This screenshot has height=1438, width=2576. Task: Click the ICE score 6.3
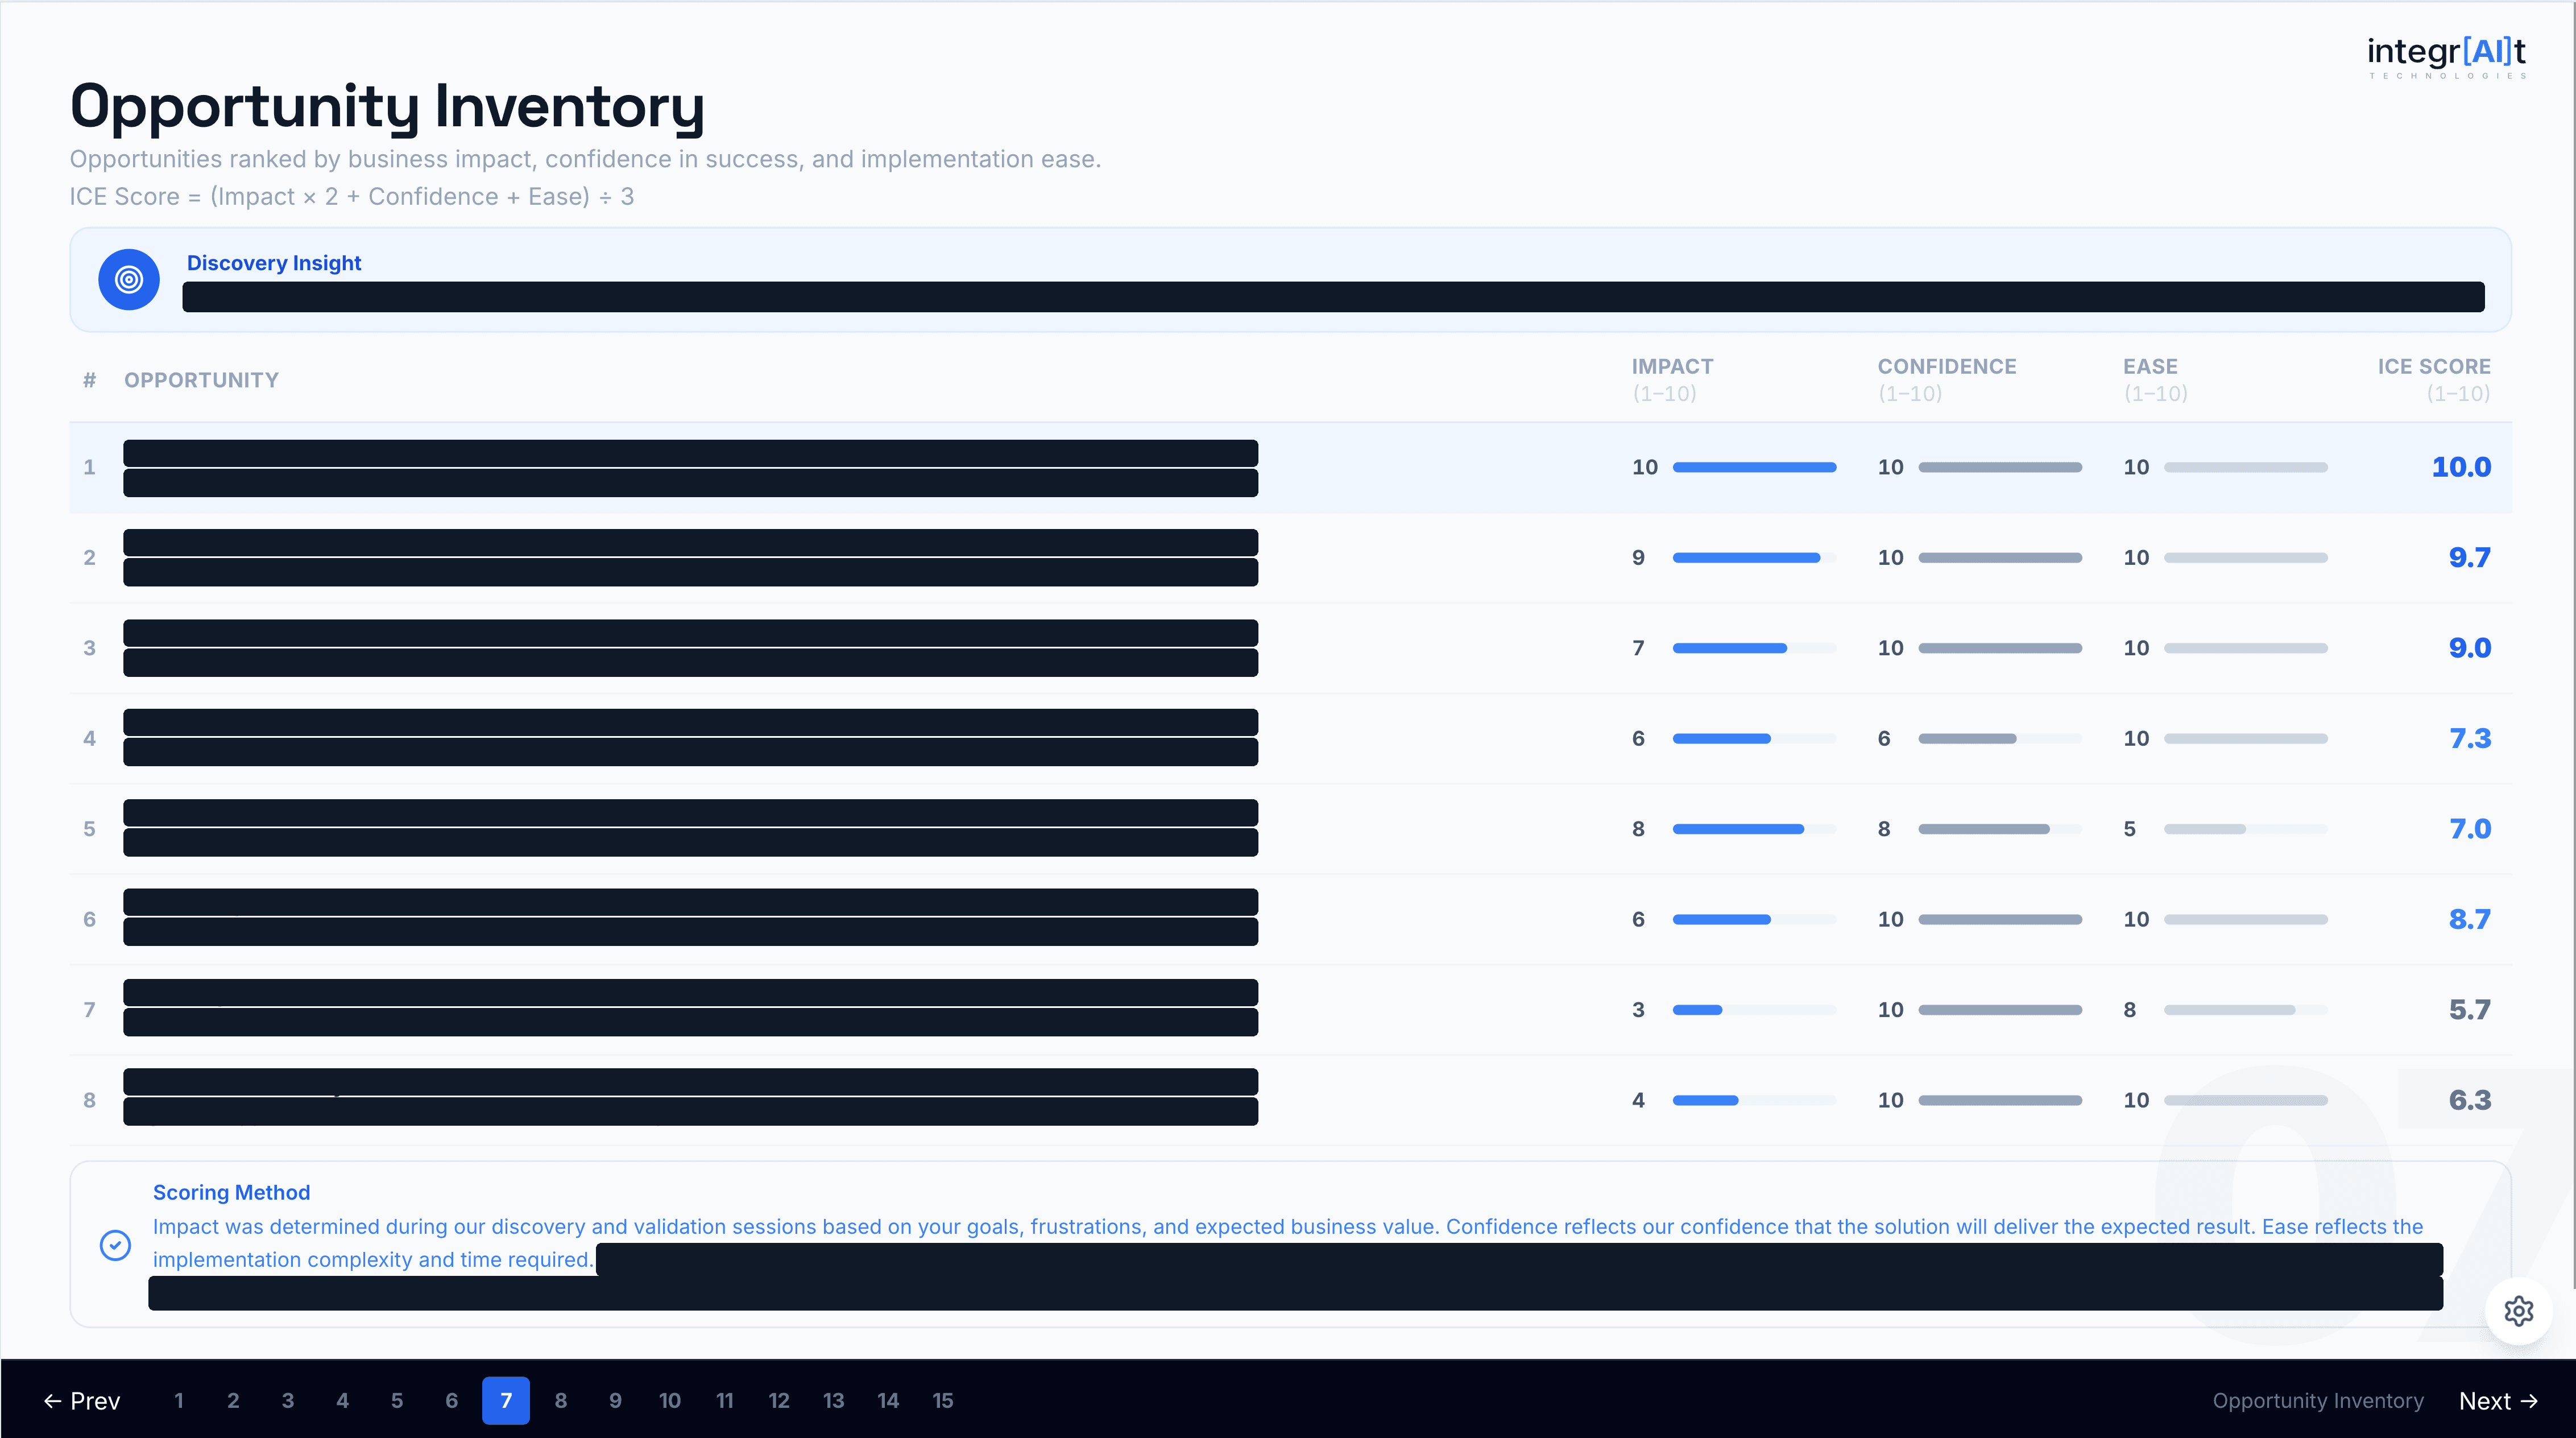pyautogui.click(x=2469, y=1100)
